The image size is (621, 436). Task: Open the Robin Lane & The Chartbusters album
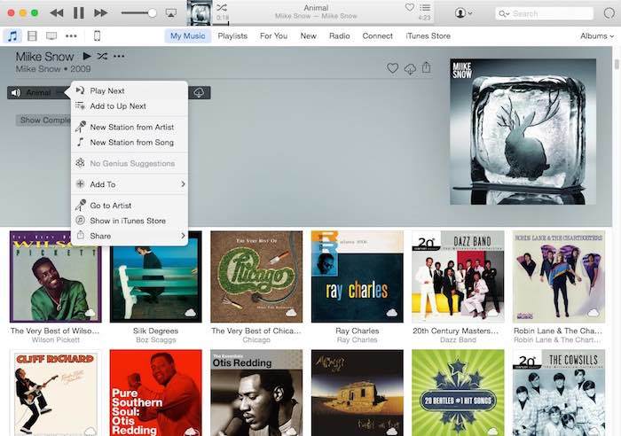[x=558, y=276]
